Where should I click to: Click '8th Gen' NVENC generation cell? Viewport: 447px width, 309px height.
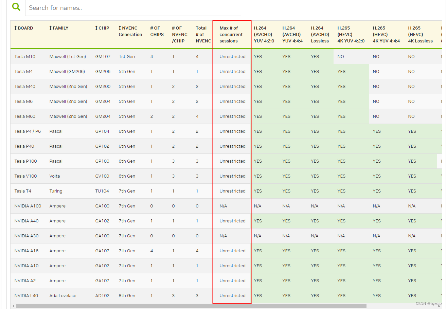pos(127,296)
